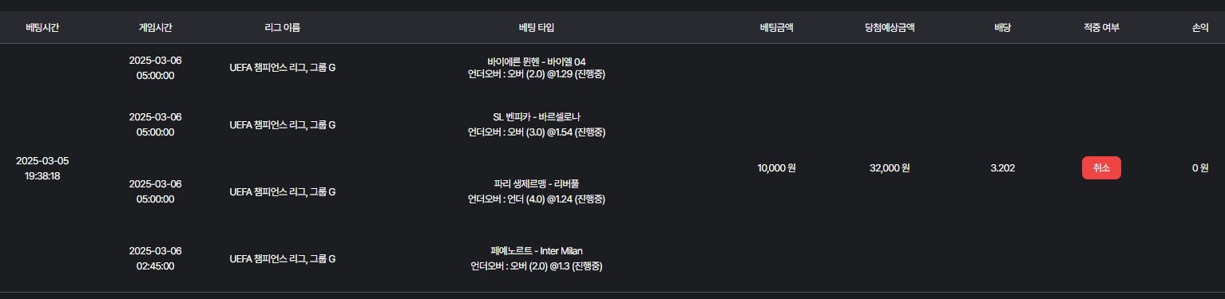Viewport: 1225px width, 299px height.
Task: Click the red 취소 cancel button
Action: tap(1101, 168)
